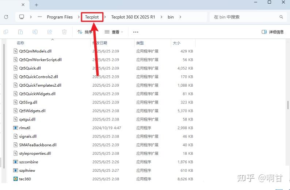This screenshot has height=190, width=290.
Task: Click the file name SMAFeaBackbone.dll
Action: [38, 145]
